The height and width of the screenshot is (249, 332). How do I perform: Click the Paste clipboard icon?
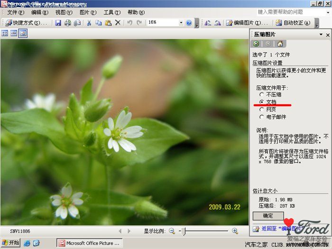click(108, 23)
